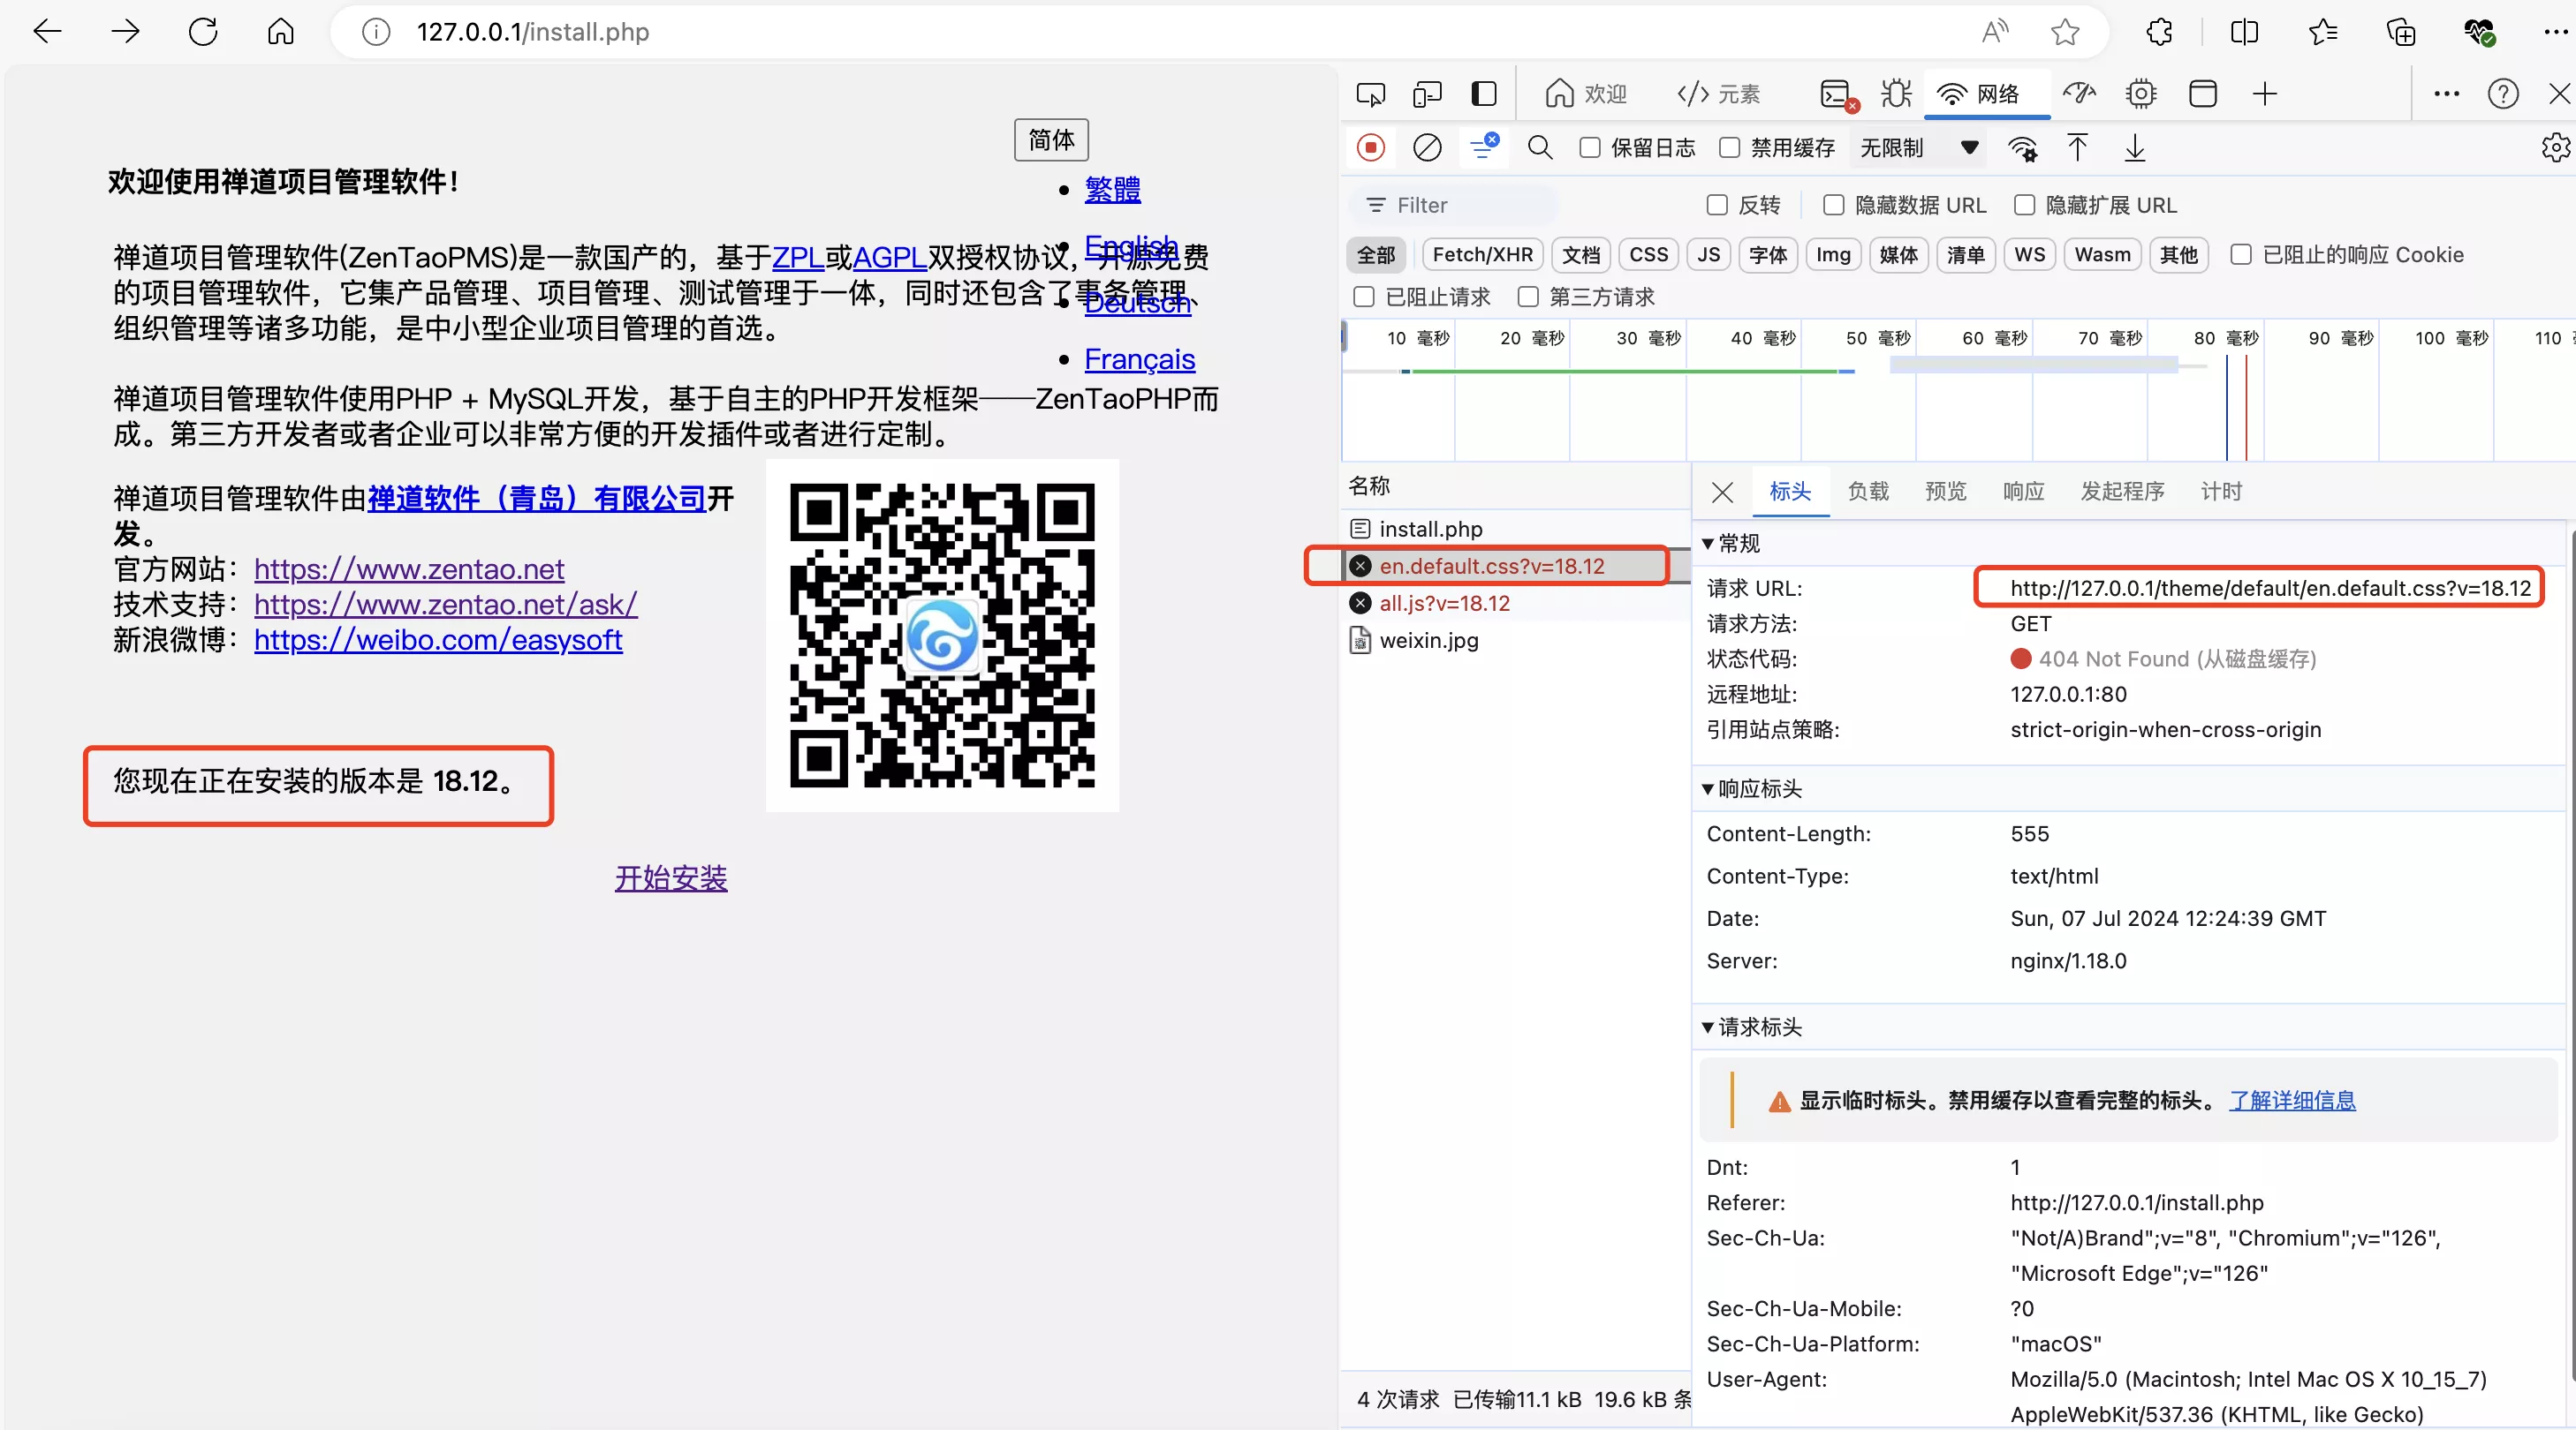Click the export HAR download arrow icon

(x=2135, y=148)
